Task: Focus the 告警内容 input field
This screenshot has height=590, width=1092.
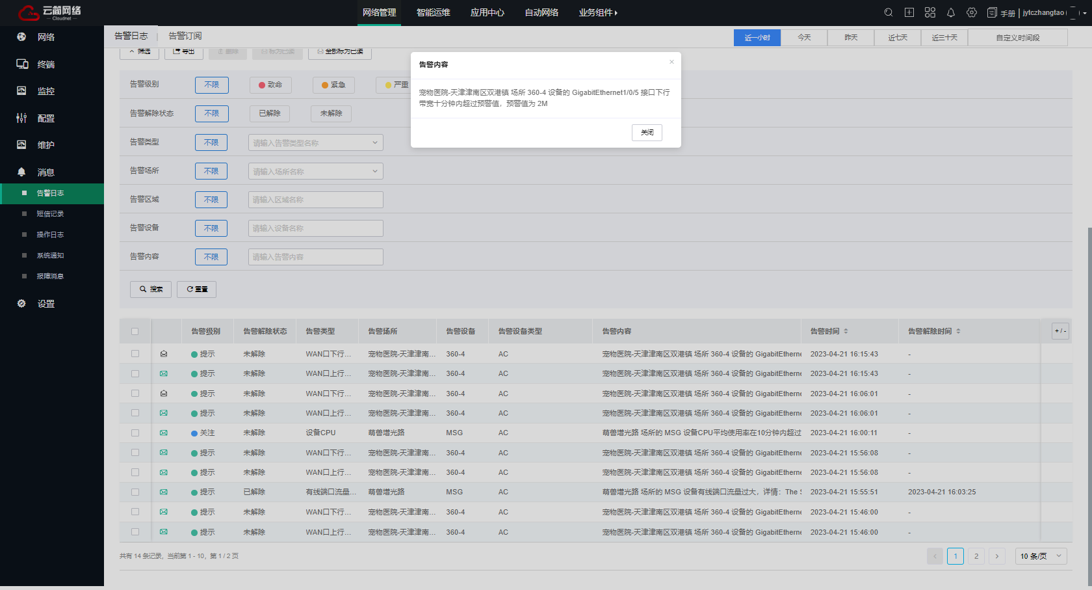Action: (316, 257)
